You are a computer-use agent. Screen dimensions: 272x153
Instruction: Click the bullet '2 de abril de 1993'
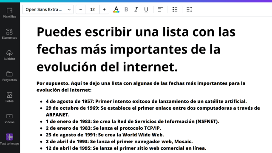pyautogui.click(x=119, y=142)
